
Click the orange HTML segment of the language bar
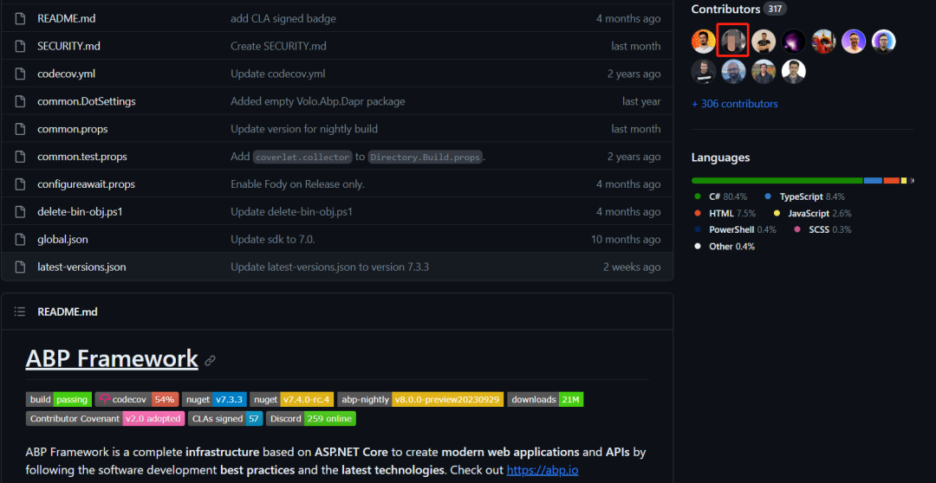(x=891, y=180)
